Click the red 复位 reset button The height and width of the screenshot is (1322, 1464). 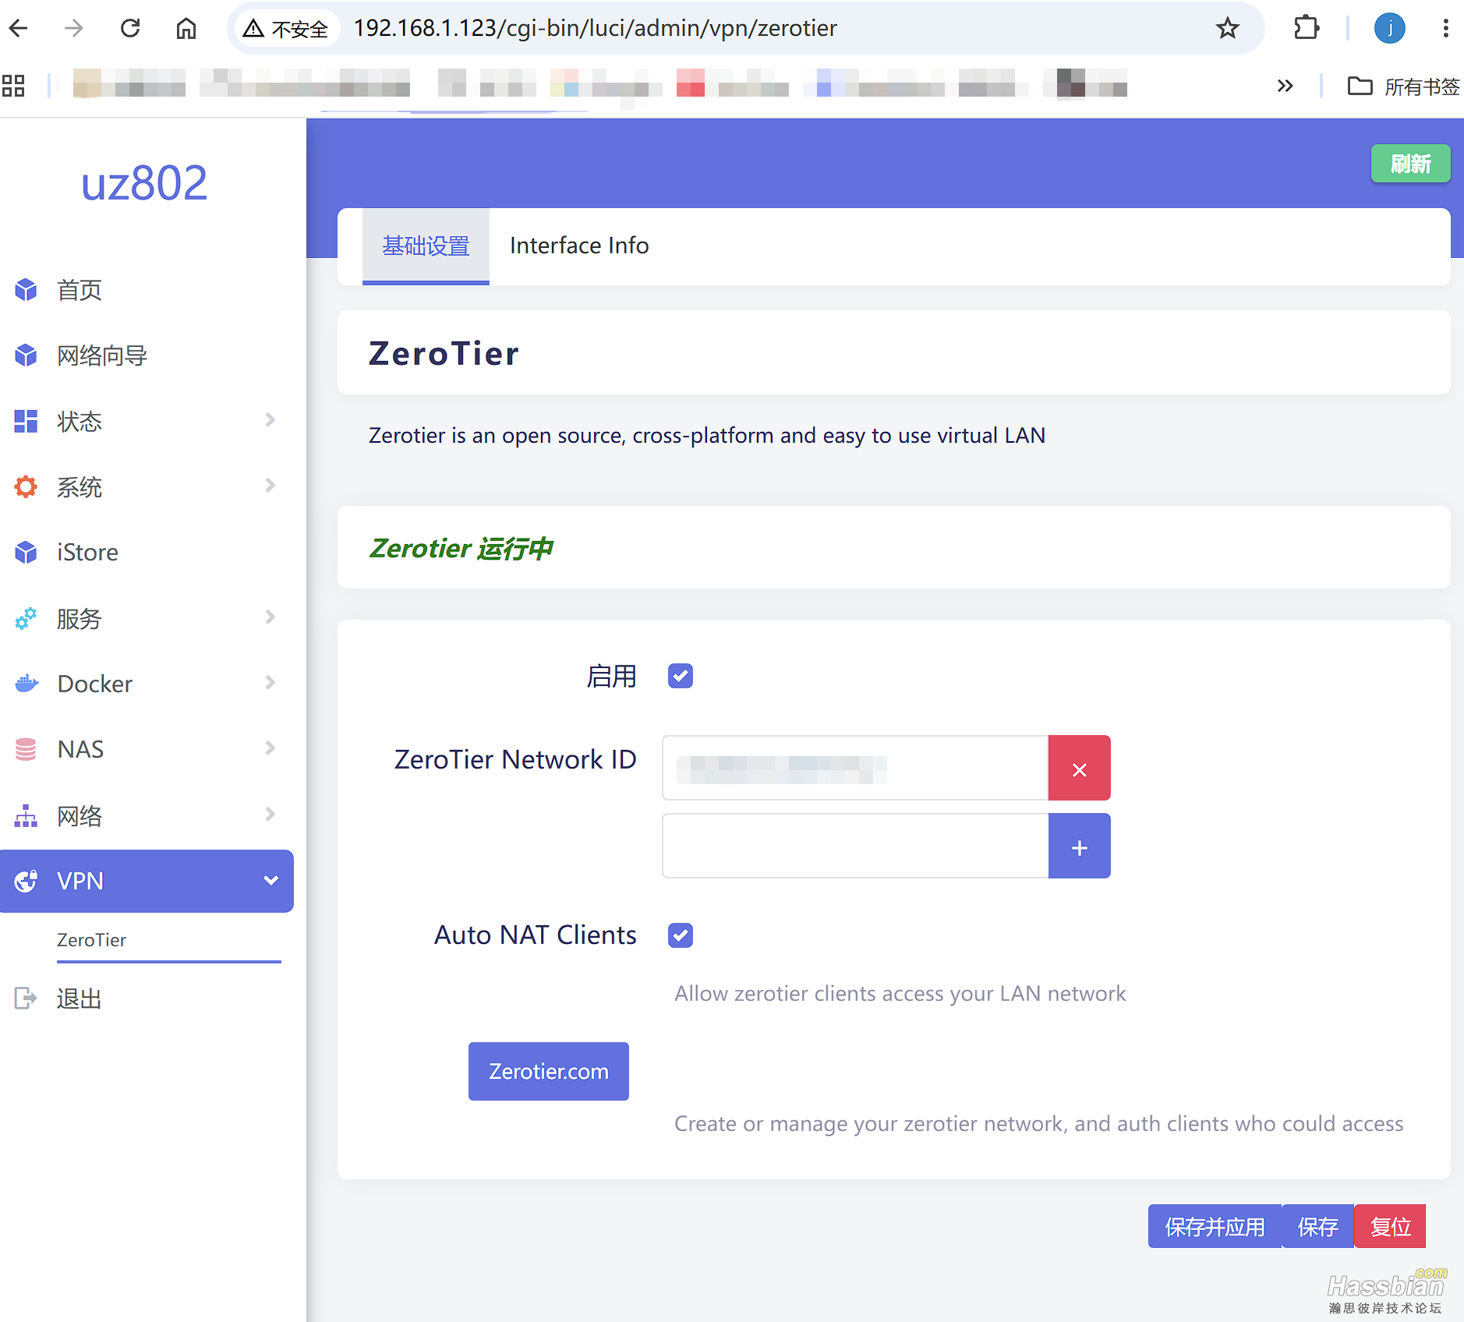tap(1391, 1226)
